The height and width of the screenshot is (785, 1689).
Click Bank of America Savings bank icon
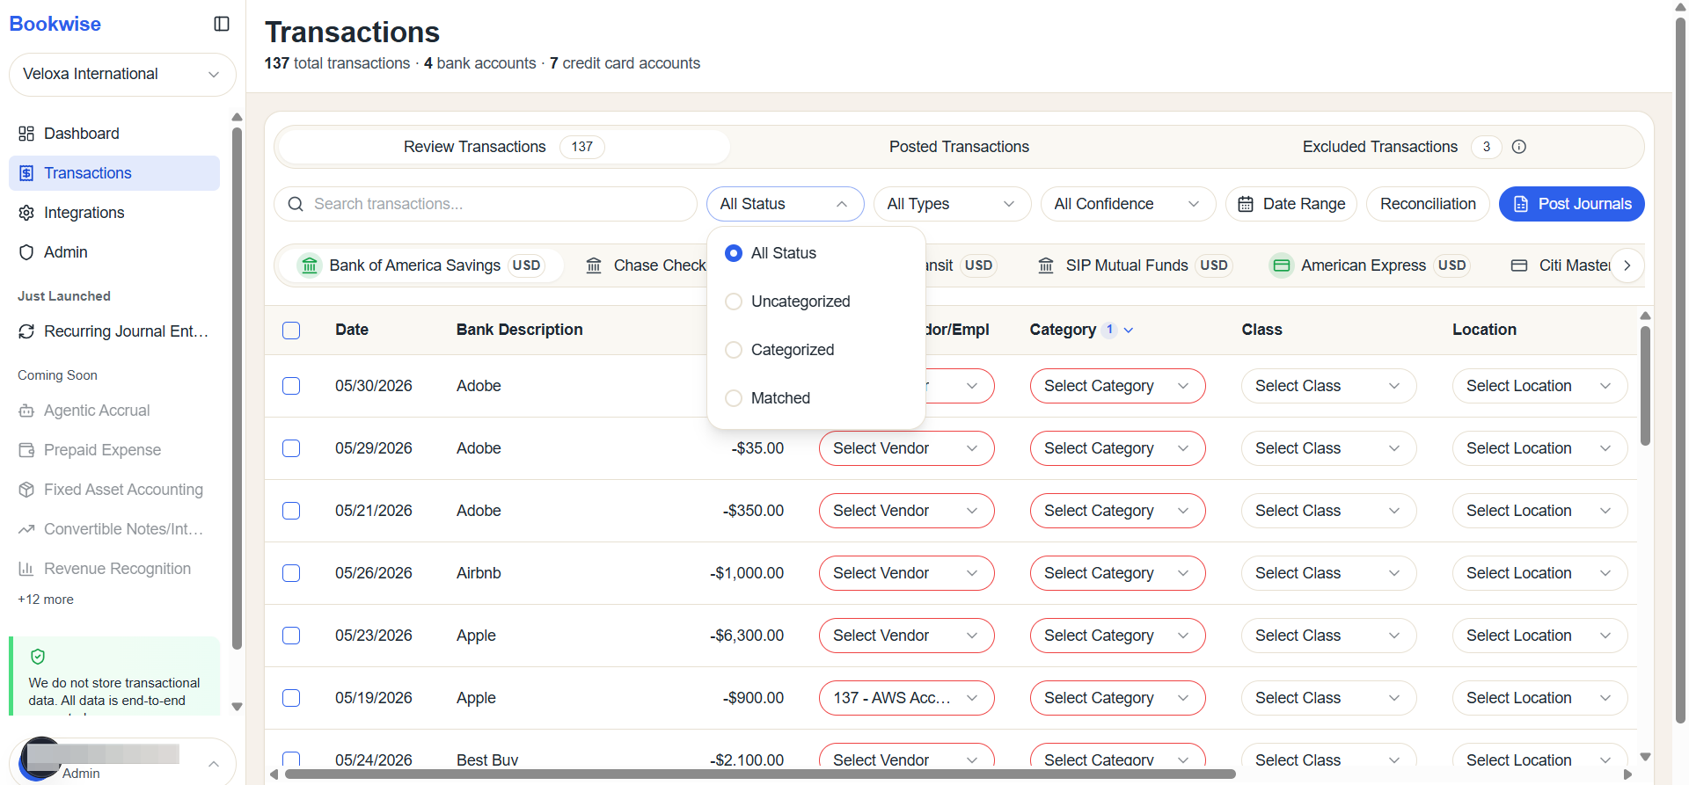[x=310, y=265]
